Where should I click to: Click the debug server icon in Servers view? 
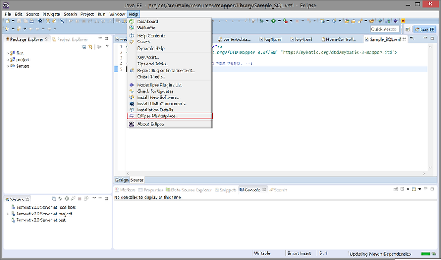click(x=60, y=198)
